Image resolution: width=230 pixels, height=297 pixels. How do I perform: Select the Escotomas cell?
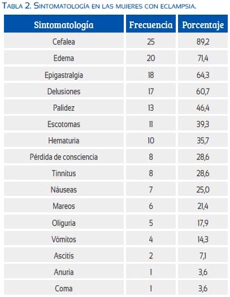pyautogui.click(x=64, y=124)
